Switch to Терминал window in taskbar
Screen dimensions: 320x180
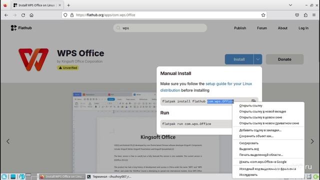[109, 176]
